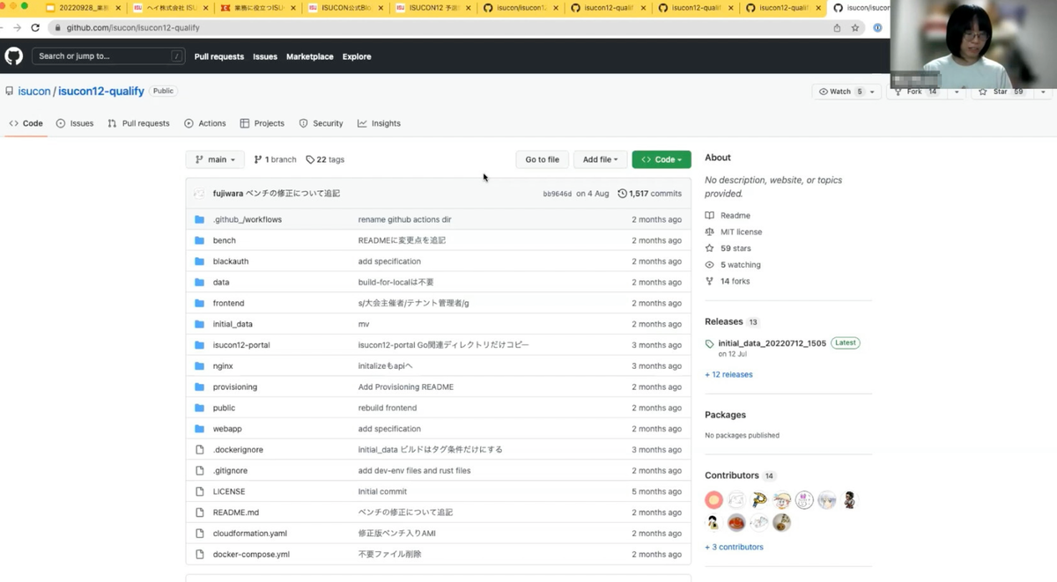
Task: Star the repository with Star button
Action: click(x=1002, y=92)
